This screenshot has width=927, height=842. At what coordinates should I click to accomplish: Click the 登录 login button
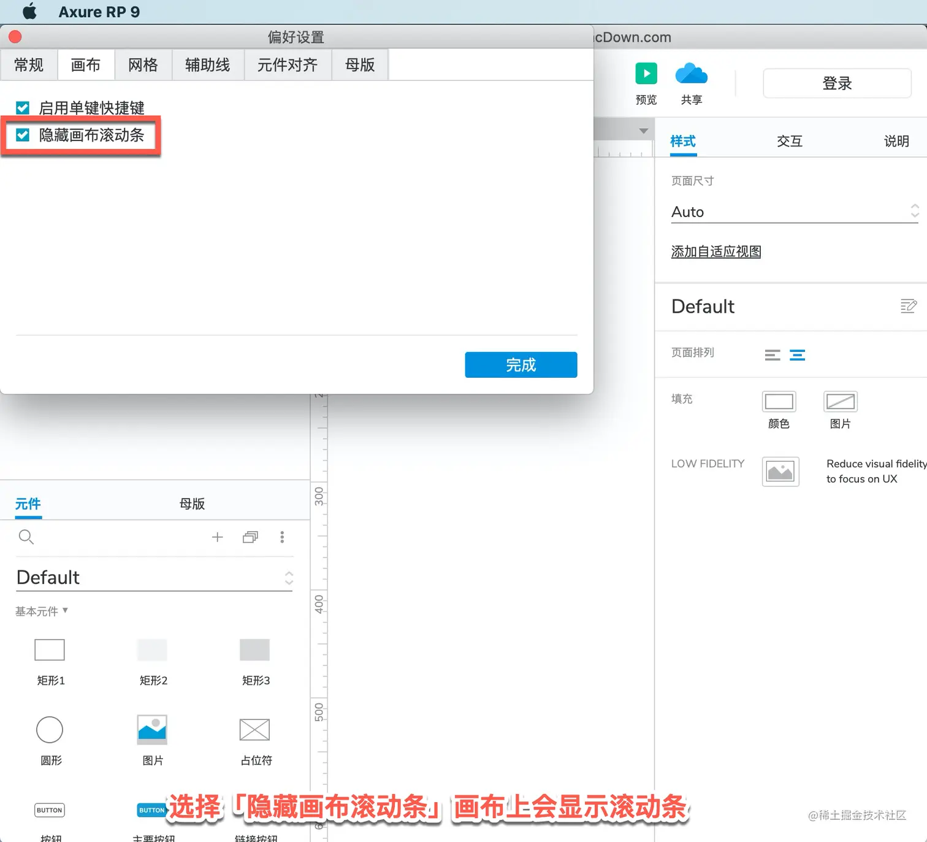point(837,83)
